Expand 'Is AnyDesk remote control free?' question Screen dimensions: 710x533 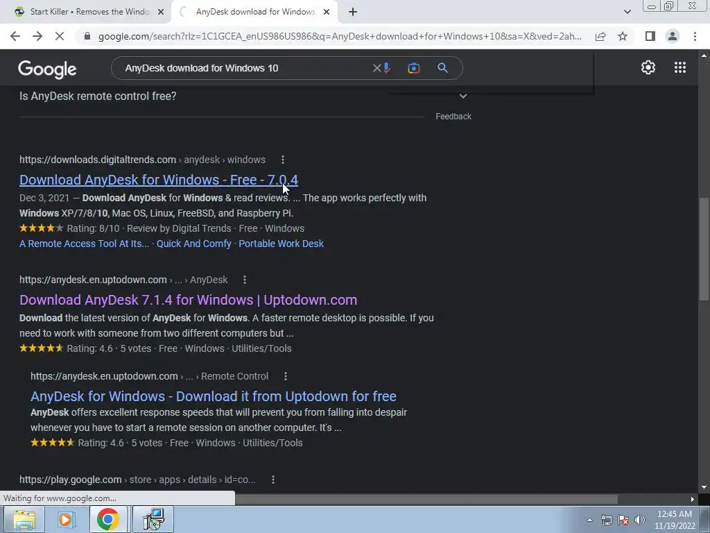coord(243,96)
